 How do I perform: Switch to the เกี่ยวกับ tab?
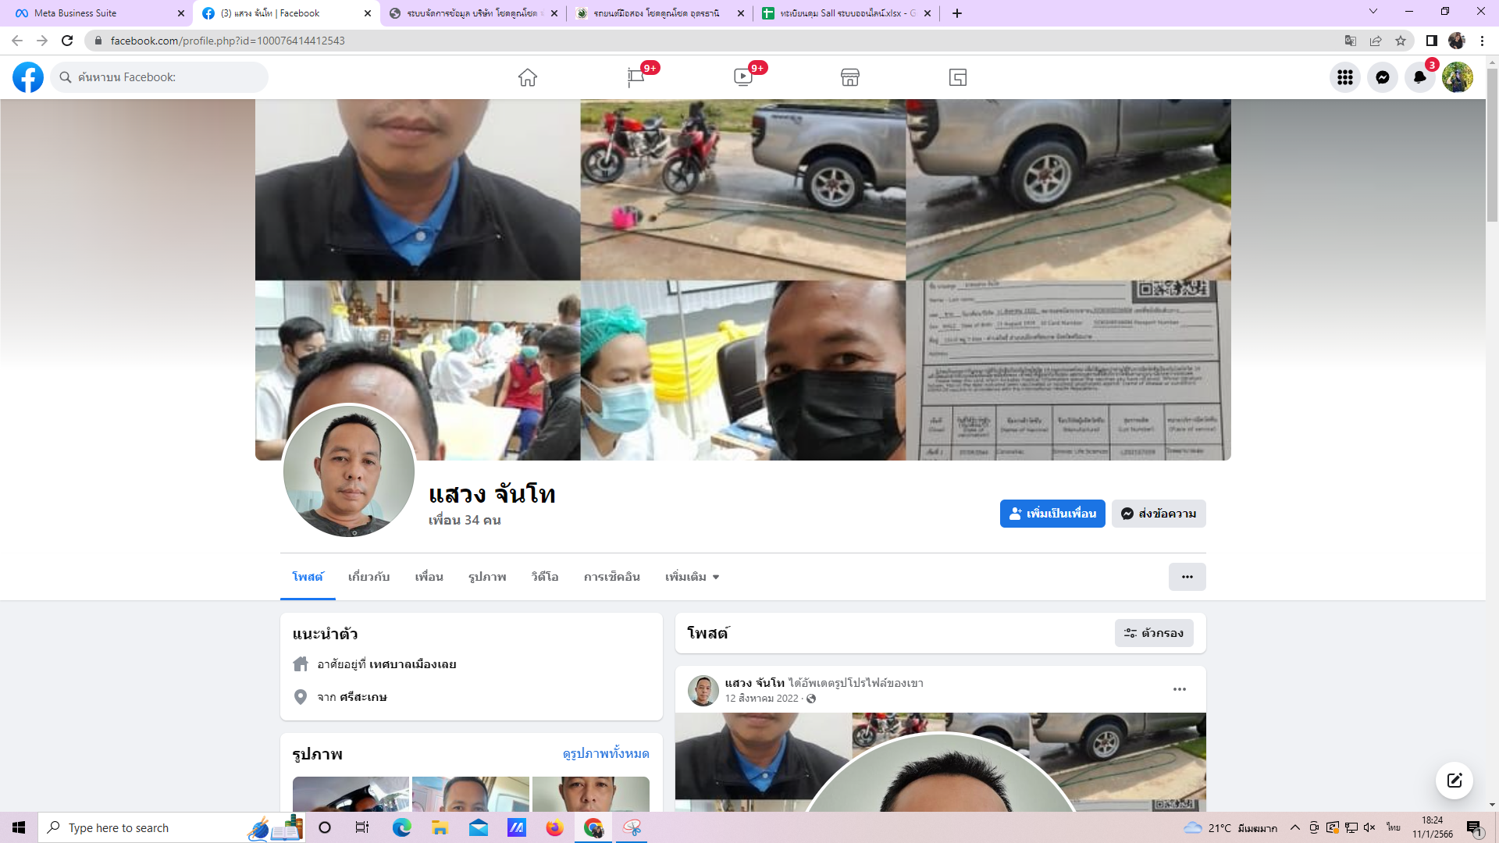tap(369, 577)
